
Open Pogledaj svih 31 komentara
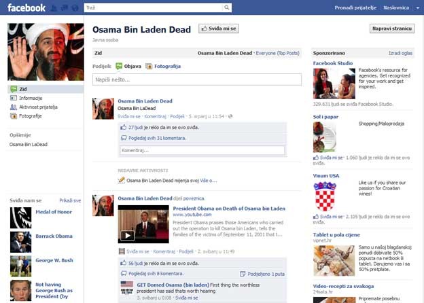pos(157,138)
